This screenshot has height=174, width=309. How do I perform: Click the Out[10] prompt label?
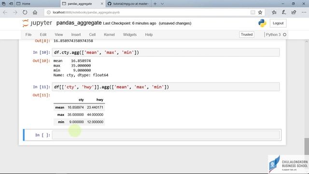42,61
